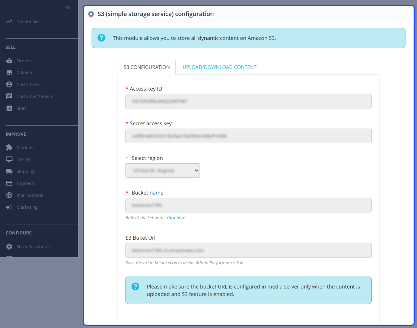The height and width of the screenshot is (328, 417).
Task: Click the Catalog store icon
Action: (9, 72)
